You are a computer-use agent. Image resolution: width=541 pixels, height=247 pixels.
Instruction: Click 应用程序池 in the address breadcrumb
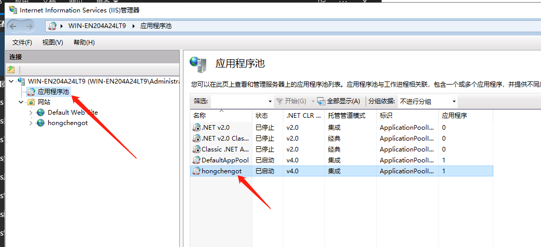coord(156,26)
